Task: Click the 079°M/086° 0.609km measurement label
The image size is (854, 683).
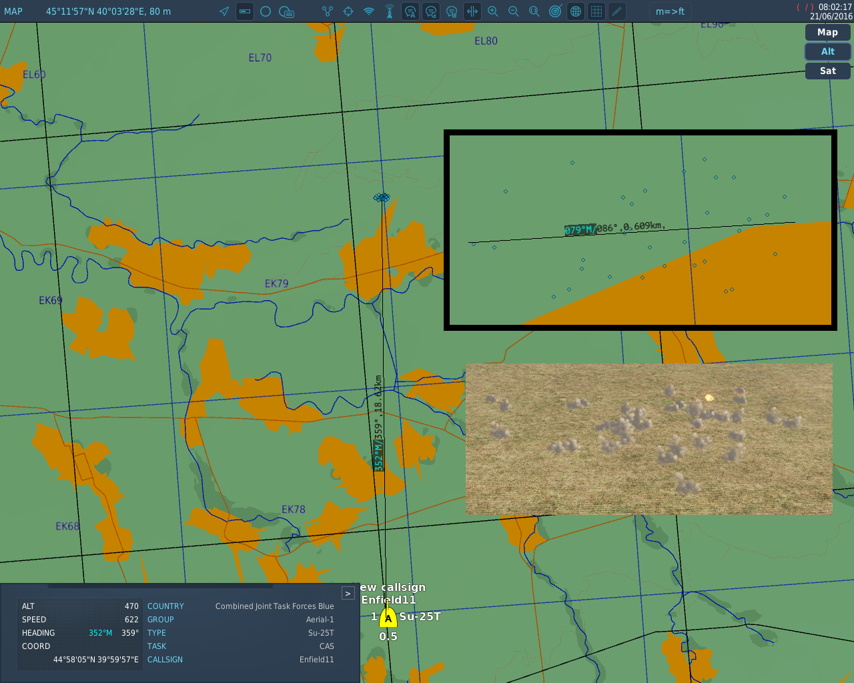Action: (614, 227)
